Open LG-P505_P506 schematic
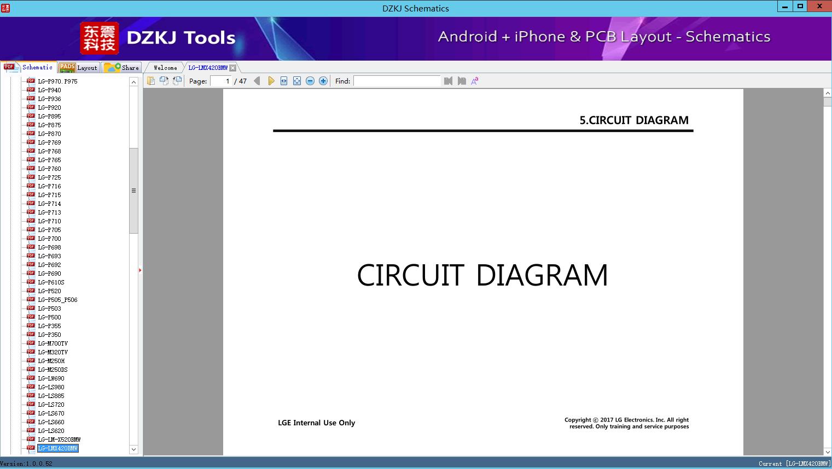832x469 pixels. [x=57, y=300]
